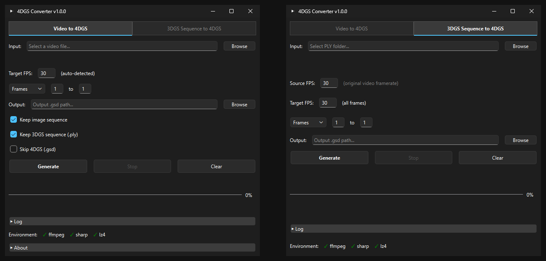Enable Skip 4DGS (.gsd) checkbox
This screenshot has height=261, width=546.
tap(14, 149)
